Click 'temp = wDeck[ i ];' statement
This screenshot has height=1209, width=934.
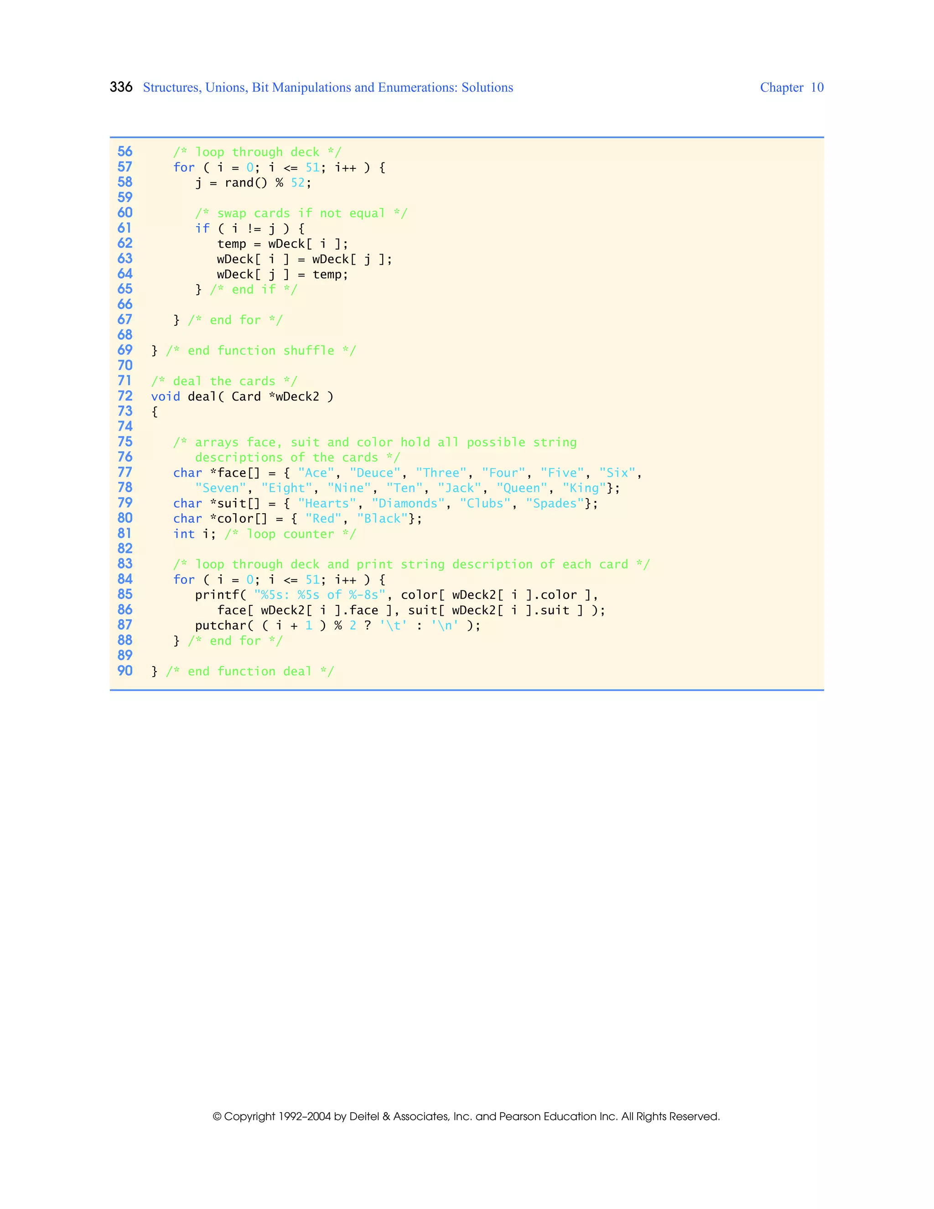click(282, 244)
